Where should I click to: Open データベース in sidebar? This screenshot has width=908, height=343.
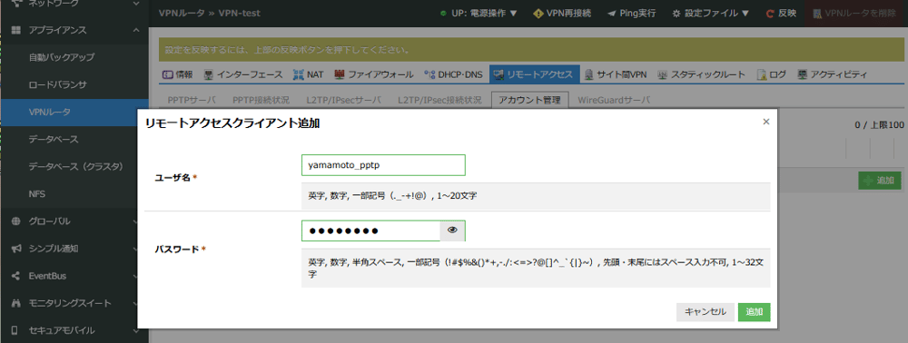pos(74,140)
